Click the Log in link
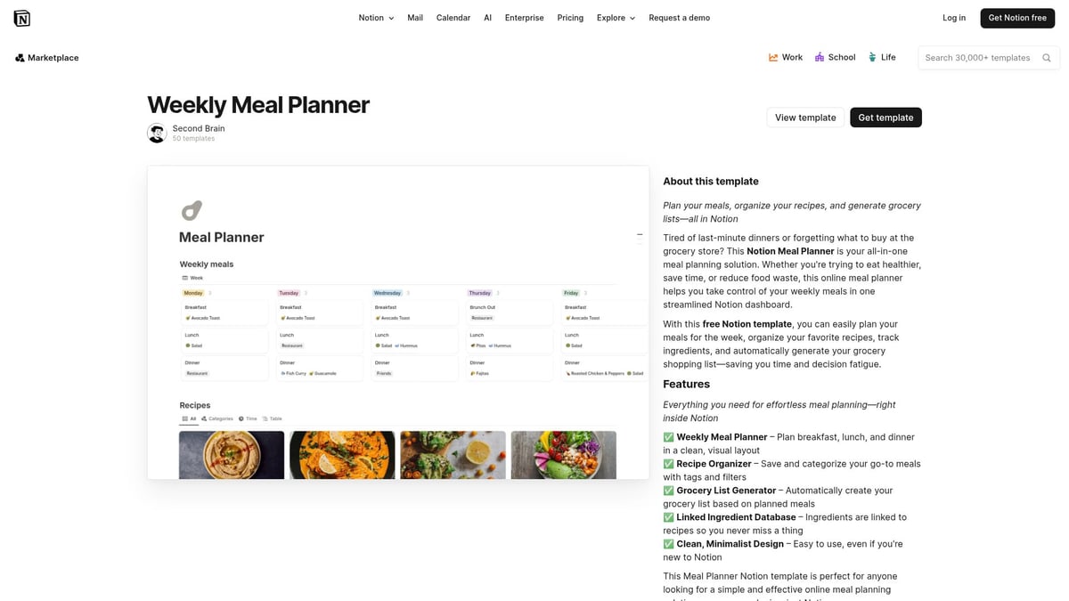Screen dimensions: 1069x601 953,17
